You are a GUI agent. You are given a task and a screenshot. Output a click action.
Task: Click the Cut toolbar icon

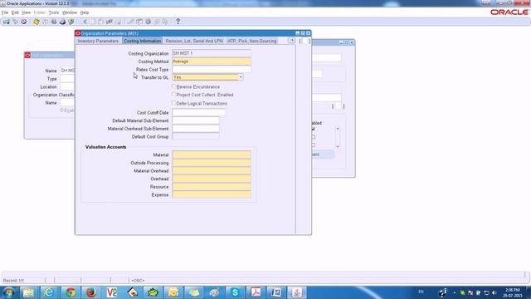85,22
